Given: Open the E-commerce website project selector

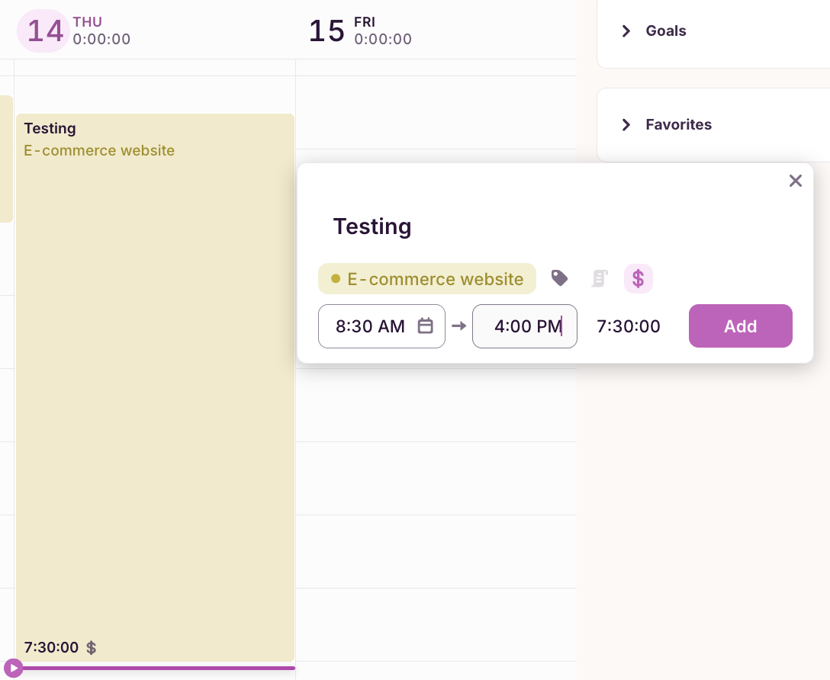Looking at the screenshot, I should point(427,279).
